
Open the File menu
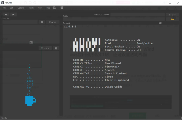pos(4,8)
